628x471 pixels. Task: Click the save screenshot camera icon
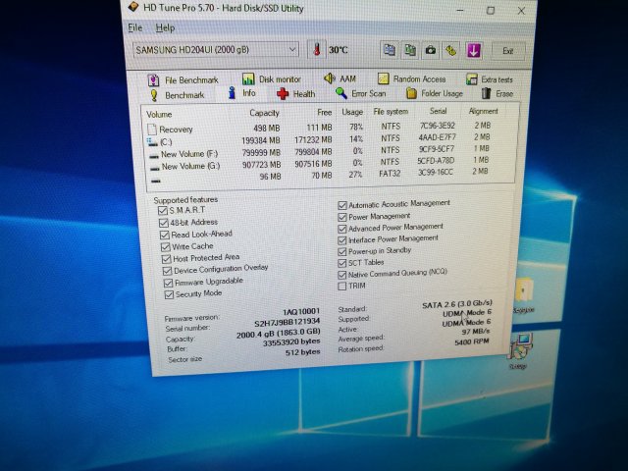(x=430, y=50)
